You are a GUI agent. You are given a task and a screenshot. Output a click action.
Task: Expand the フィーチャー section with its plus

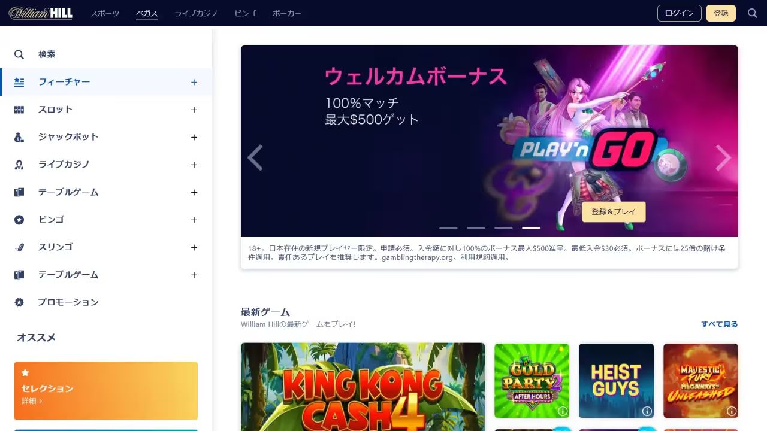tap(194, 82)
